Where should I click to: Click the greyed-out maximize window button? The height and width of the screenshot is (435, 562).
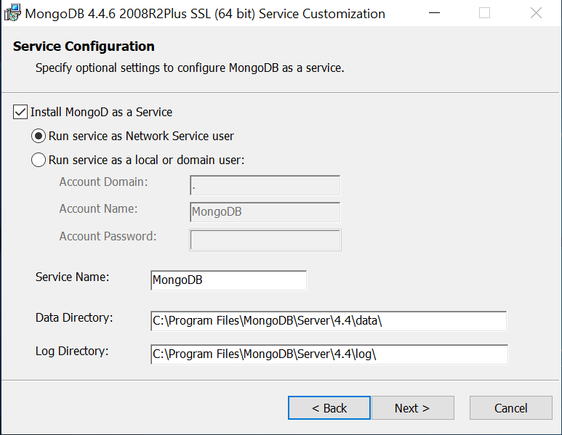[x=484, y=13]
